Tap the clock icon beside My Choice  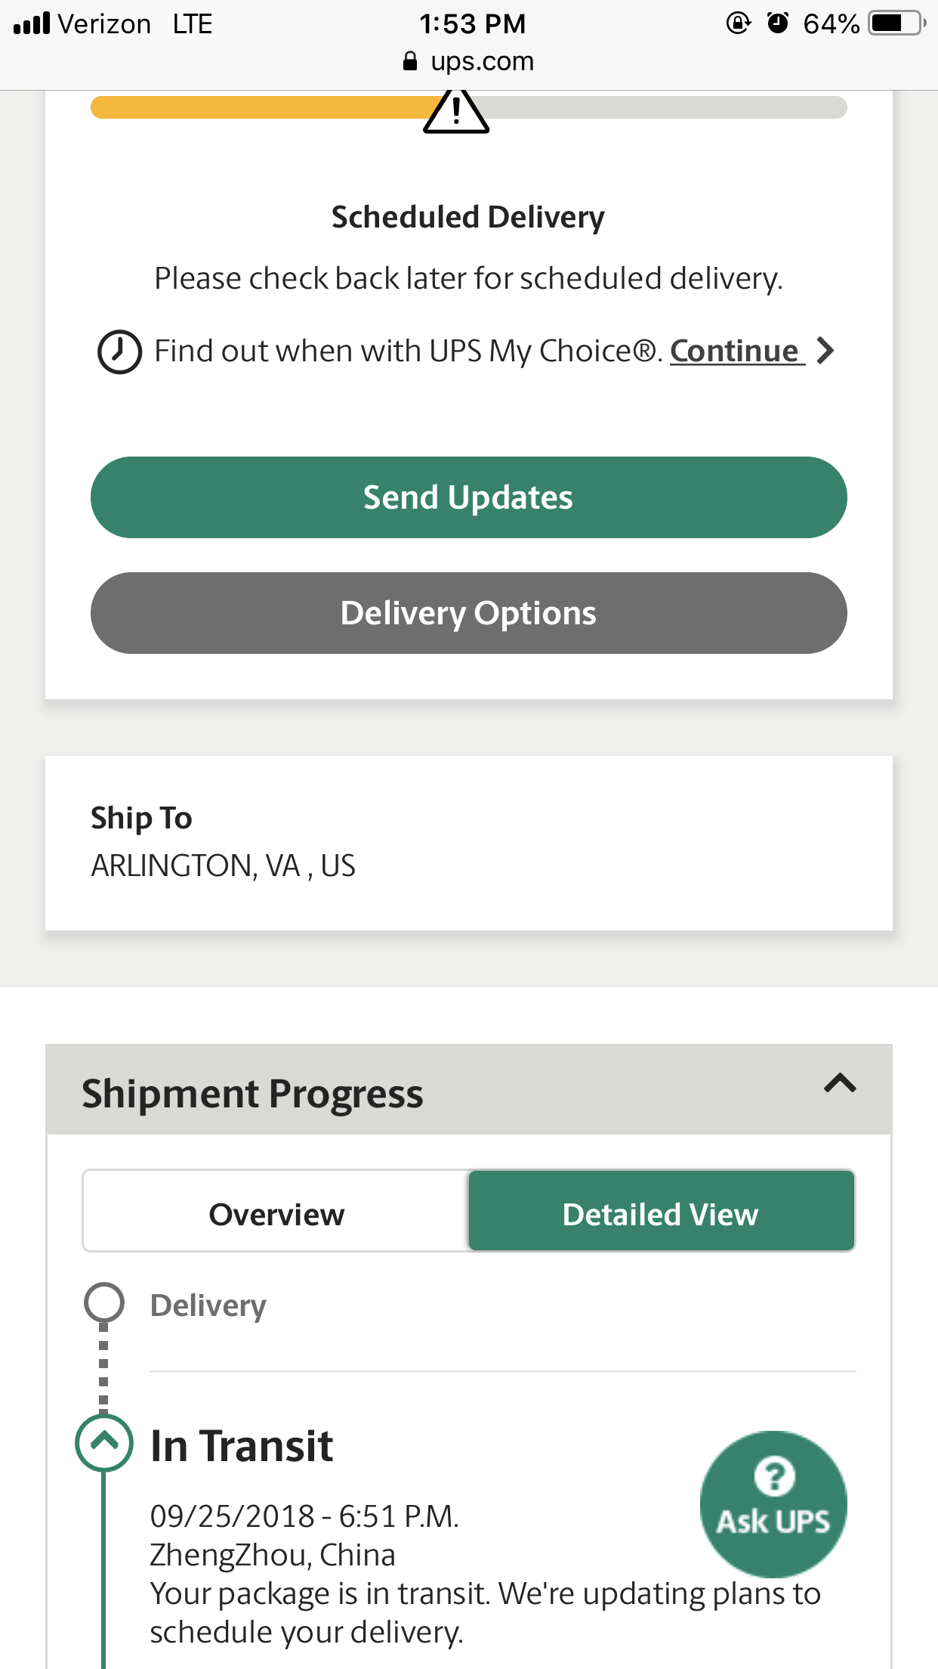119,351
